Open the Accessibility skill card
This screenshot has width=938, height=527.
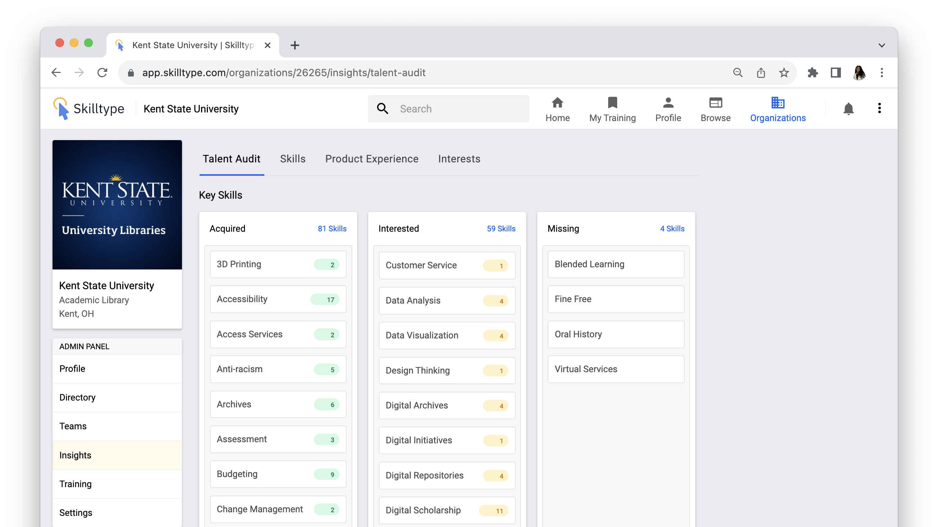[278, 299]
